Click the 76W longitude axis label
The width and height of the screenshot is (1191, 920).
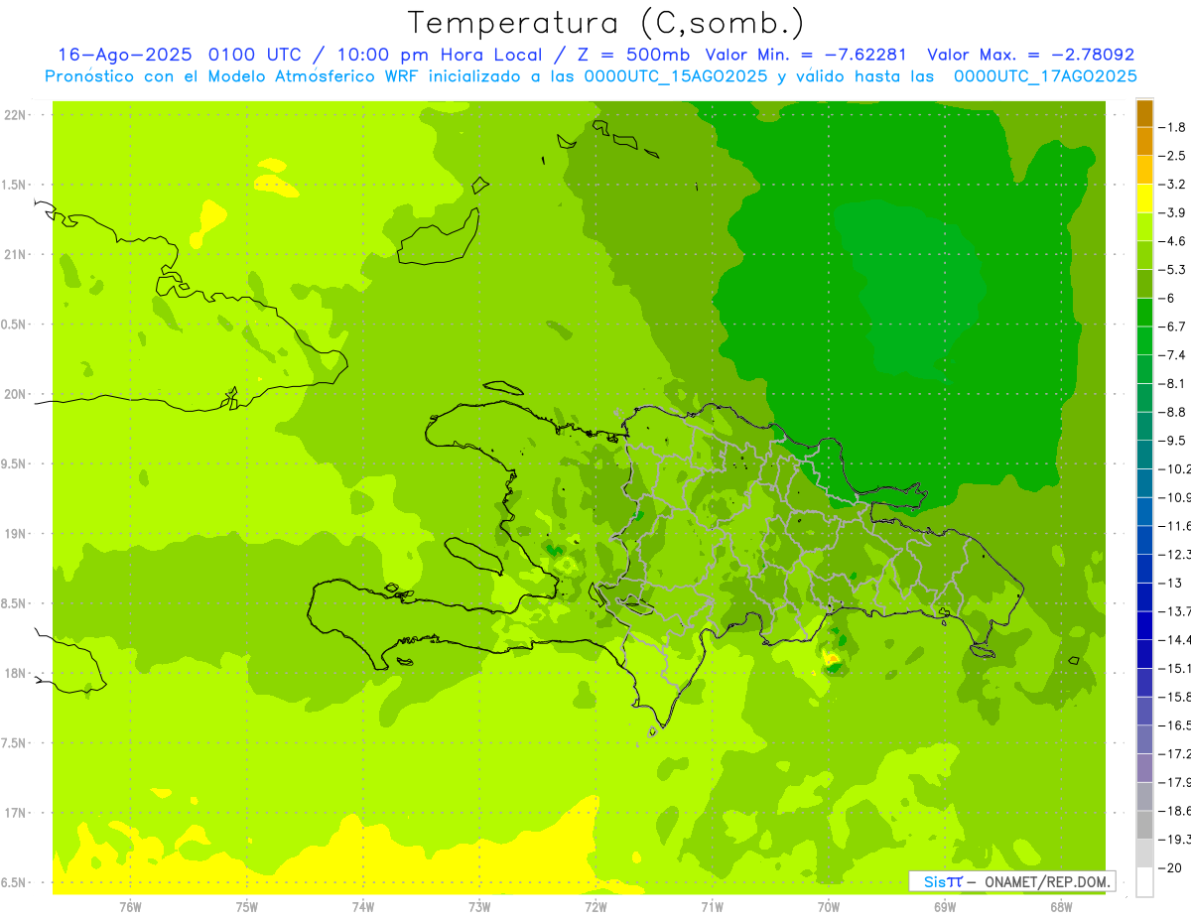pyautogui.click(x=130, y=906)
